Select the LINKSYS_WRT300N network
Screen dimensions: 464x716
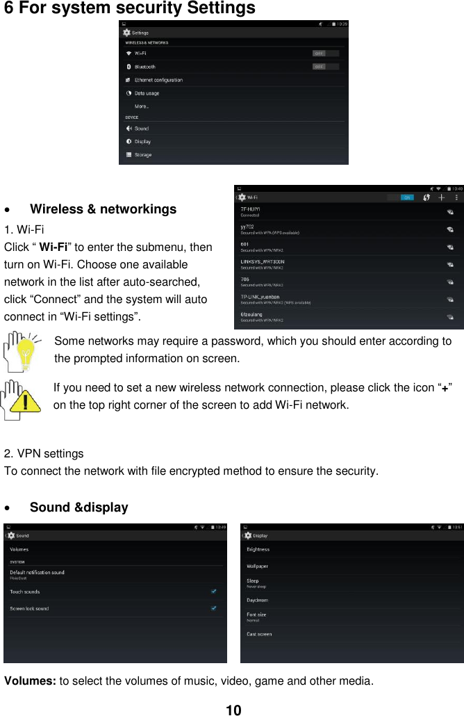349,264
